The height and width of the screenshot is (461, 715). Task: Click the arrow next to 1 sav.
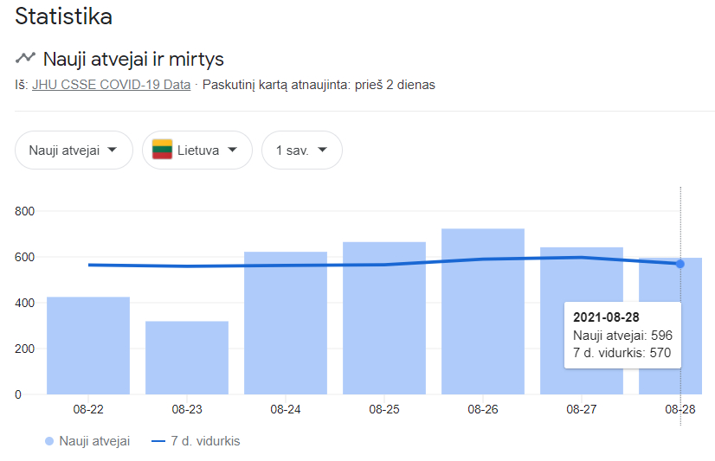[x=322, y=150]
